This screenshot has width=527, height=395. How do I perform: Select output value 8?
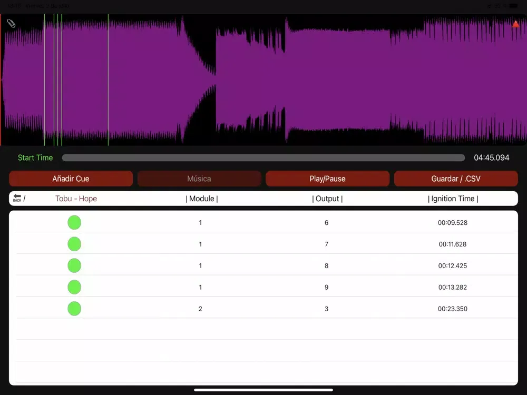pyautogui.click(x=326, y=265)
